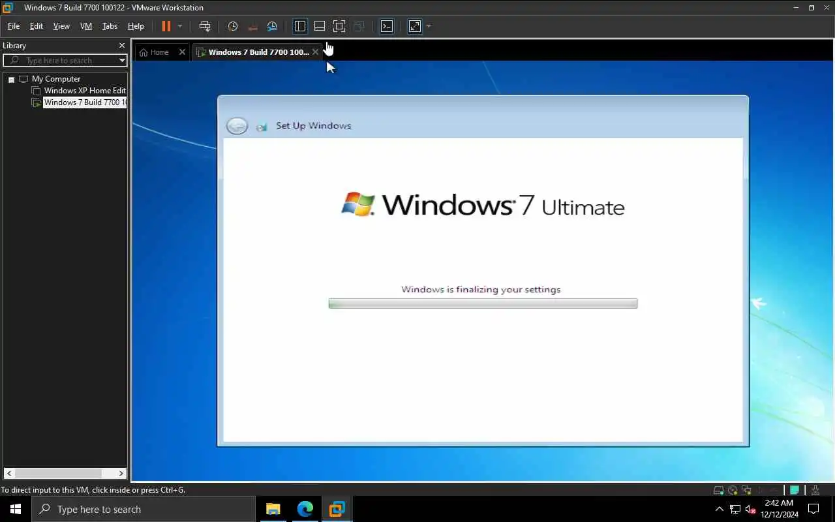Send Ctrl+Alt+Del to the virtual machine
This screenshot has height=522, width=835.
205,26
